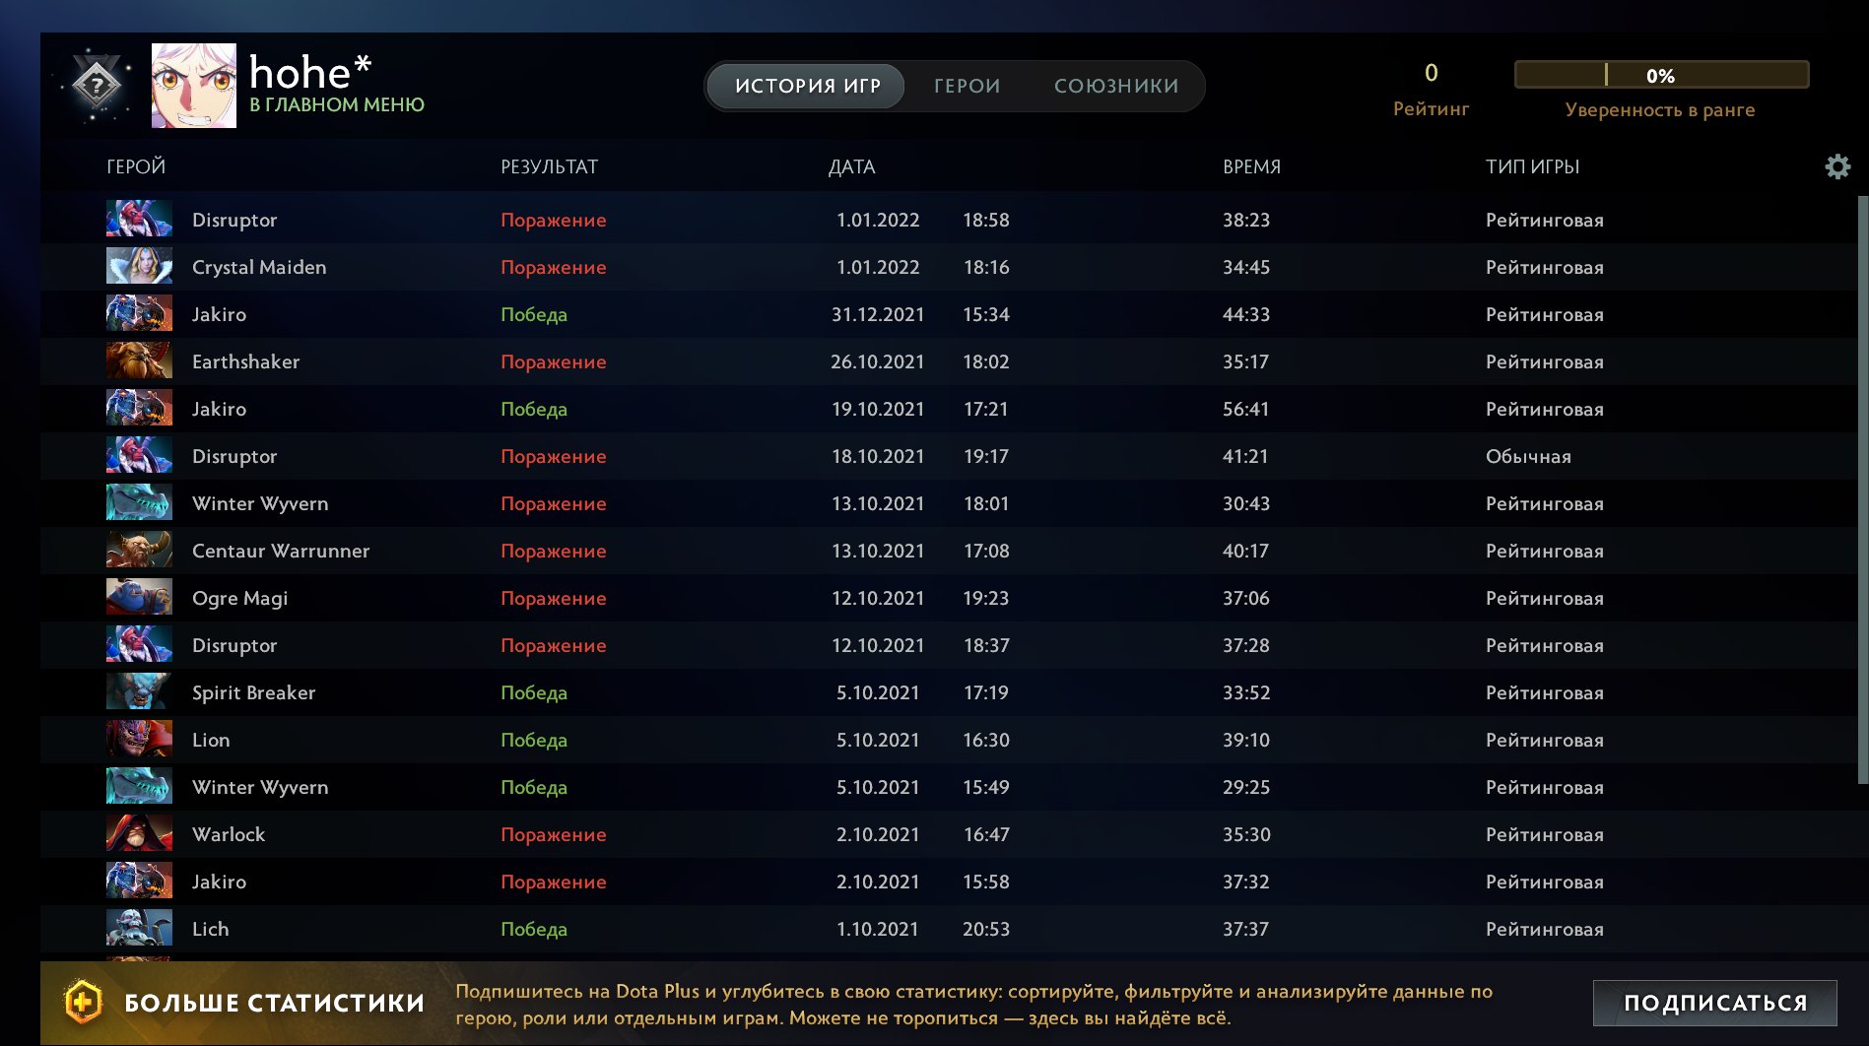1869x1046 pixels.
Task: Open the profile avatar image
Action: (x=193, y=84)
